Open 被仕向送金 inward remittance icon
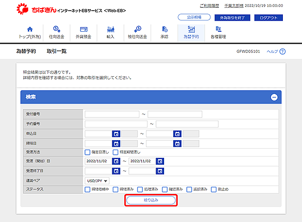The height and width of the screenshot is (222, 302). [x=137, y=29]
